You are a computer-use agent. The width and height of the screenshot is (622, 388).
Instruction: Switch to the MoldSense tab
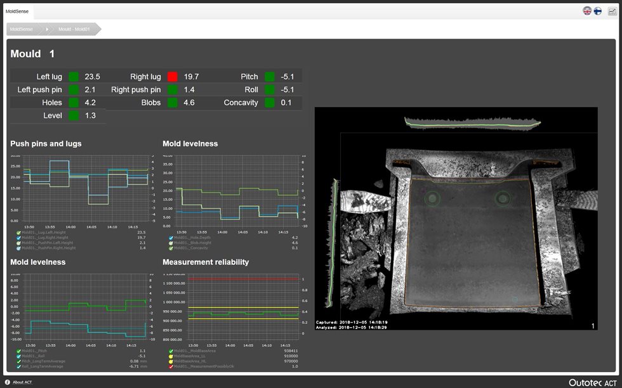click(17, 11)
